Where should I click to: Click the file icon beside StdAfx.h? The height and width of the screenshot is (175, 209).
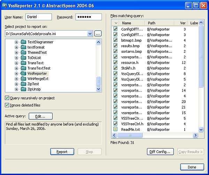click(115, 68)
